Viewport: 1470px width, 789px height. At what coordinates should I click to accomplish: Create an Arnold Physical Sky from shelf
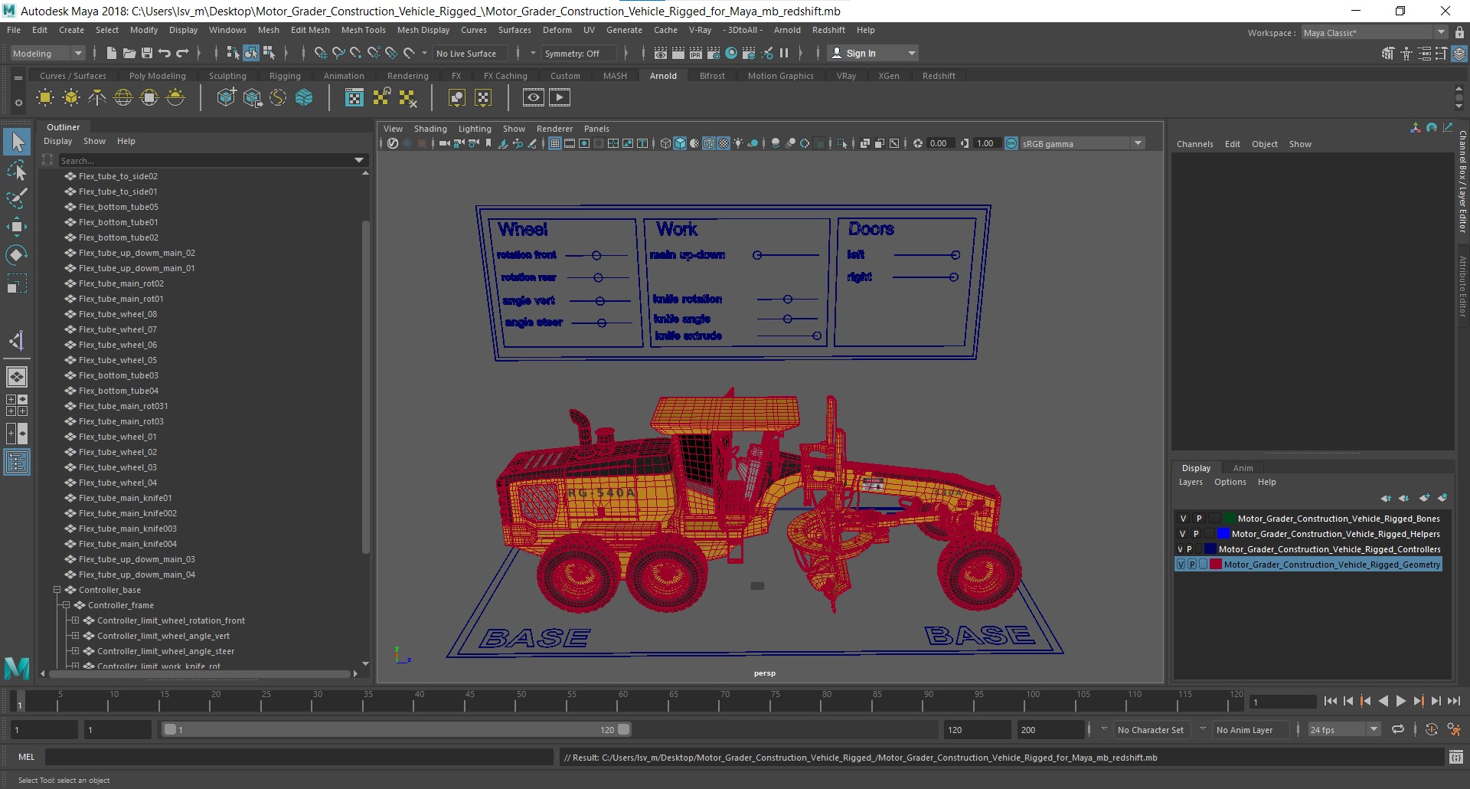[175, 97]
